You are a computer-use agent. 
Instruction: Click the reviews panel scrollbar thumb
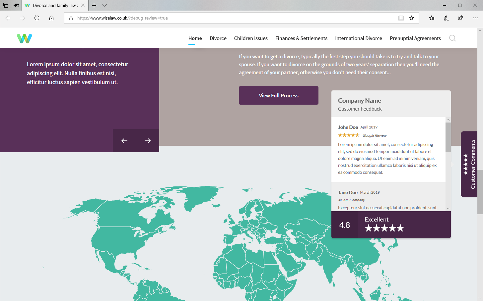tap(448, 137)
